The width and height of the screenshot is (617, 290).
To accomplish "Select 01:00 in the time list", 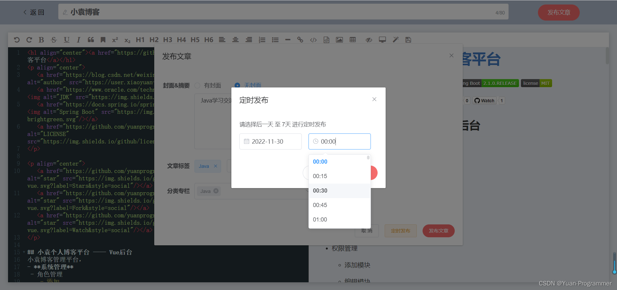I will pyautogui.click(x=339, y=220).
